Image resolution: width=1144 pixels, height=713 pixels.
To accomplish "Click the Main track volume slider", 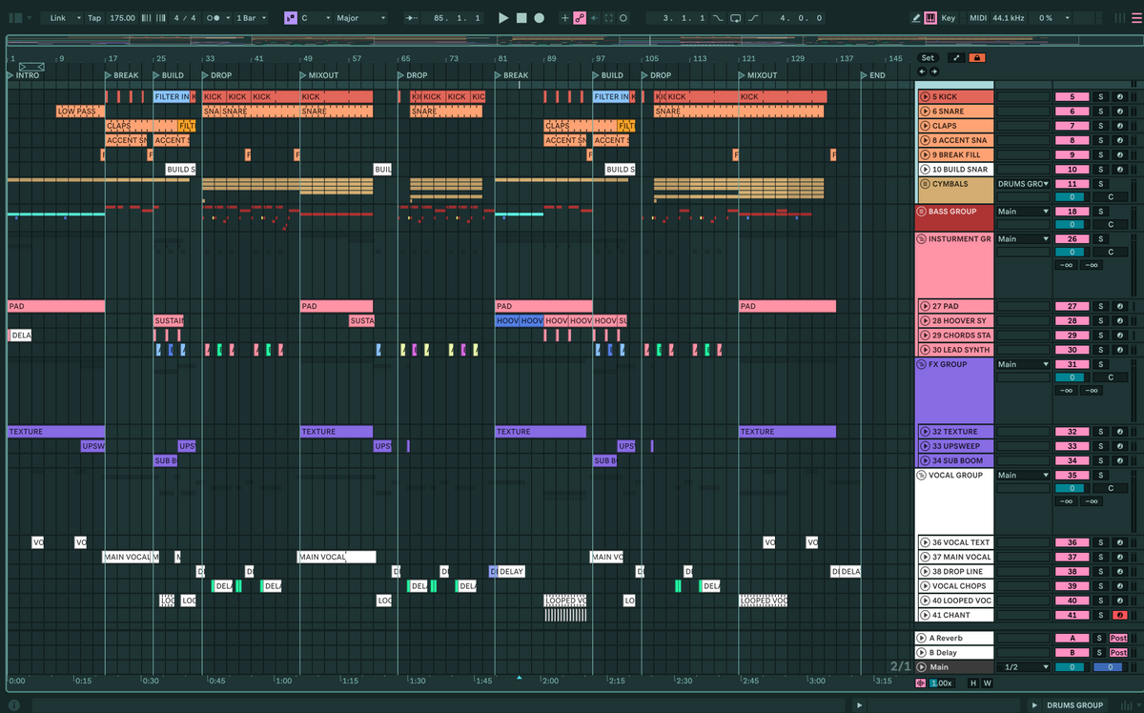I will tap(1072, 667).
